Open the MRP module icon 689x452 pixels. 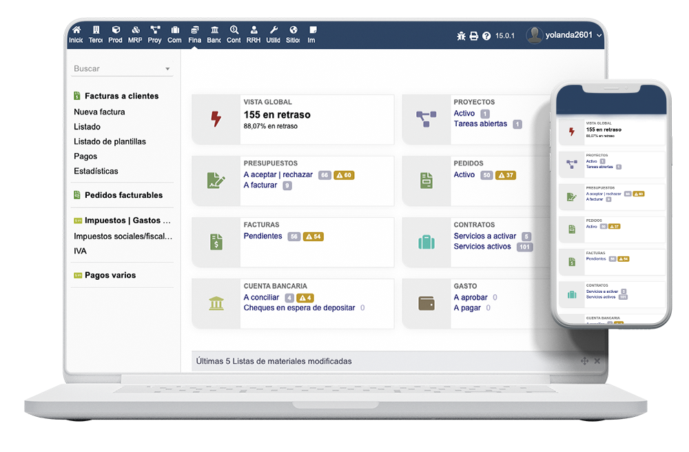coord(135,34)
